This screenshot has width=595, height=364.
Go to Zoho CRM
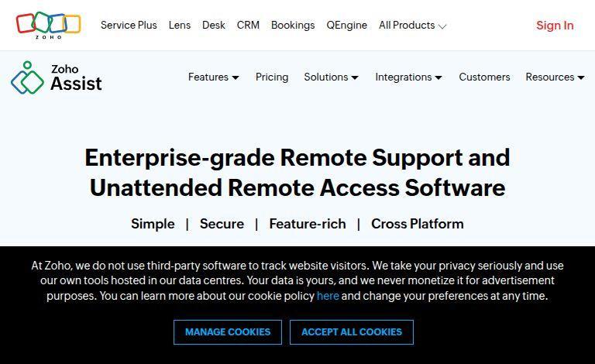(248, 26)
